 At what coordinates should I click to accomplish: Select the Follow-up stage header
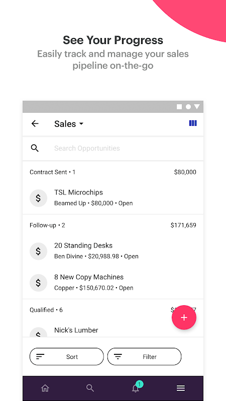[113, 225]
